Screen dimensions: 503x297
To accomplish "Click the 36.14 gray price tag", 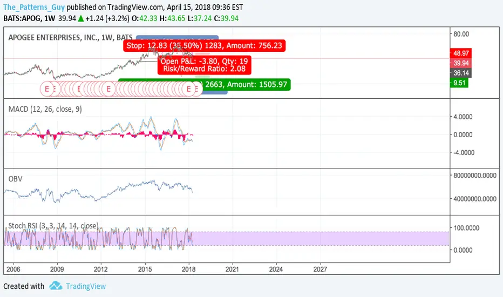I will [461, 73].
